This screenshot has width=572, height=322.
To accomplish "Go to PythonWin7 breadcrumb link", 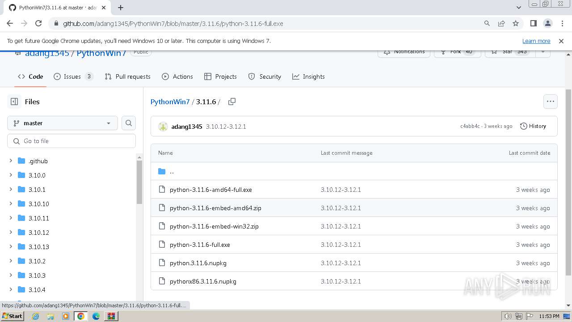I will [170, 102].
